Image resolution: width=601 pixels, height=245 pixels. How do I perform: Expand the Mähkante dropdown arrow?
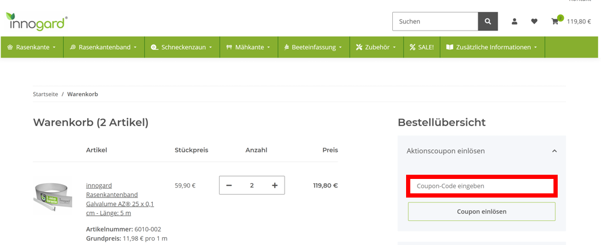pos(268,48)
